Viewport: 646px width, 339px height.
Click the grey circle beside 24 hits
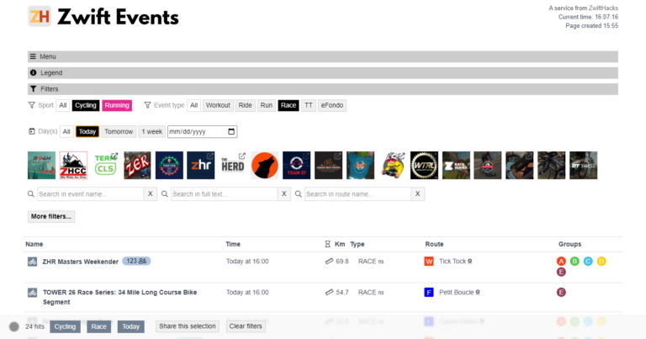coord(14,326)
